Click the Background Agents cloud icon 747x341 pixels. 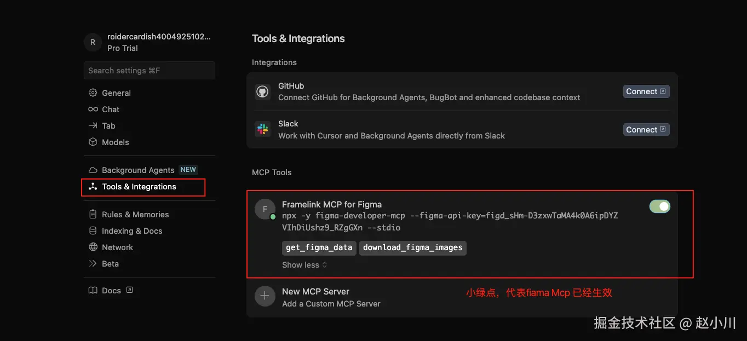[93, 170]
